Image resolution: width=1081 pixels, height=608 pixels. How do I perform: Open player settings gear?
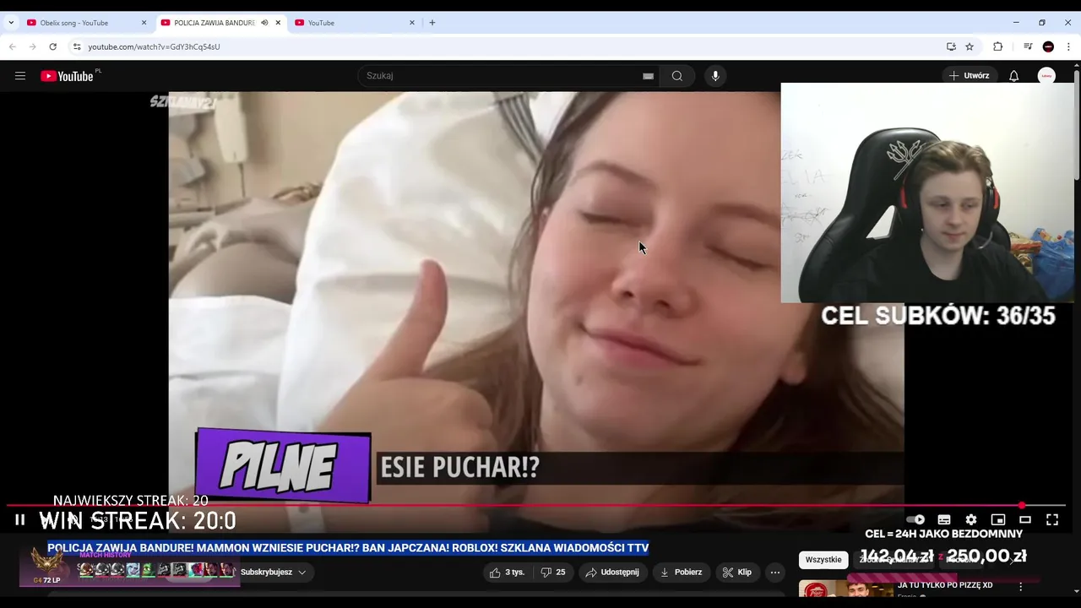pos(971,520)
